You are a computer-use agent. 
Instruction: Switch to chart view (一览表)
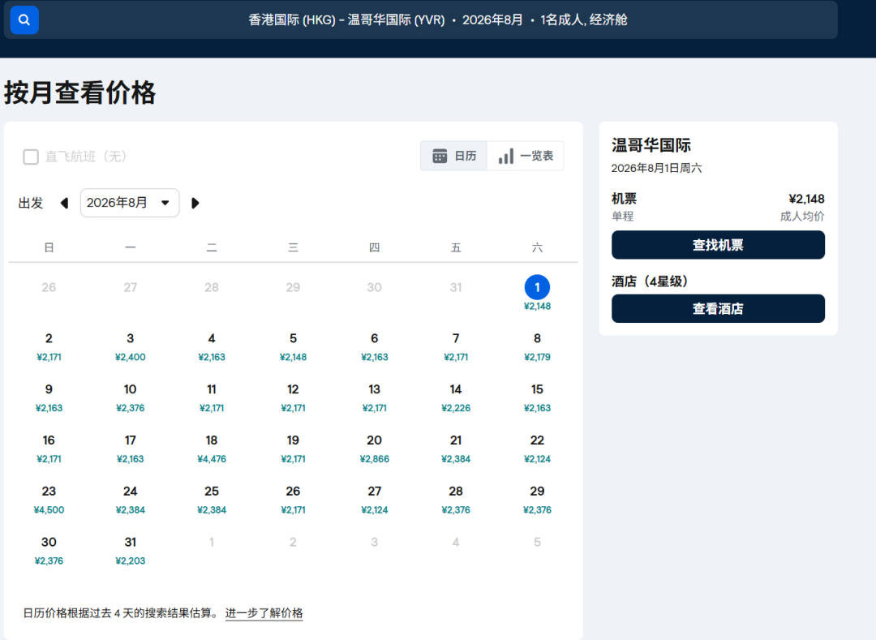click(x=526, y=156)
